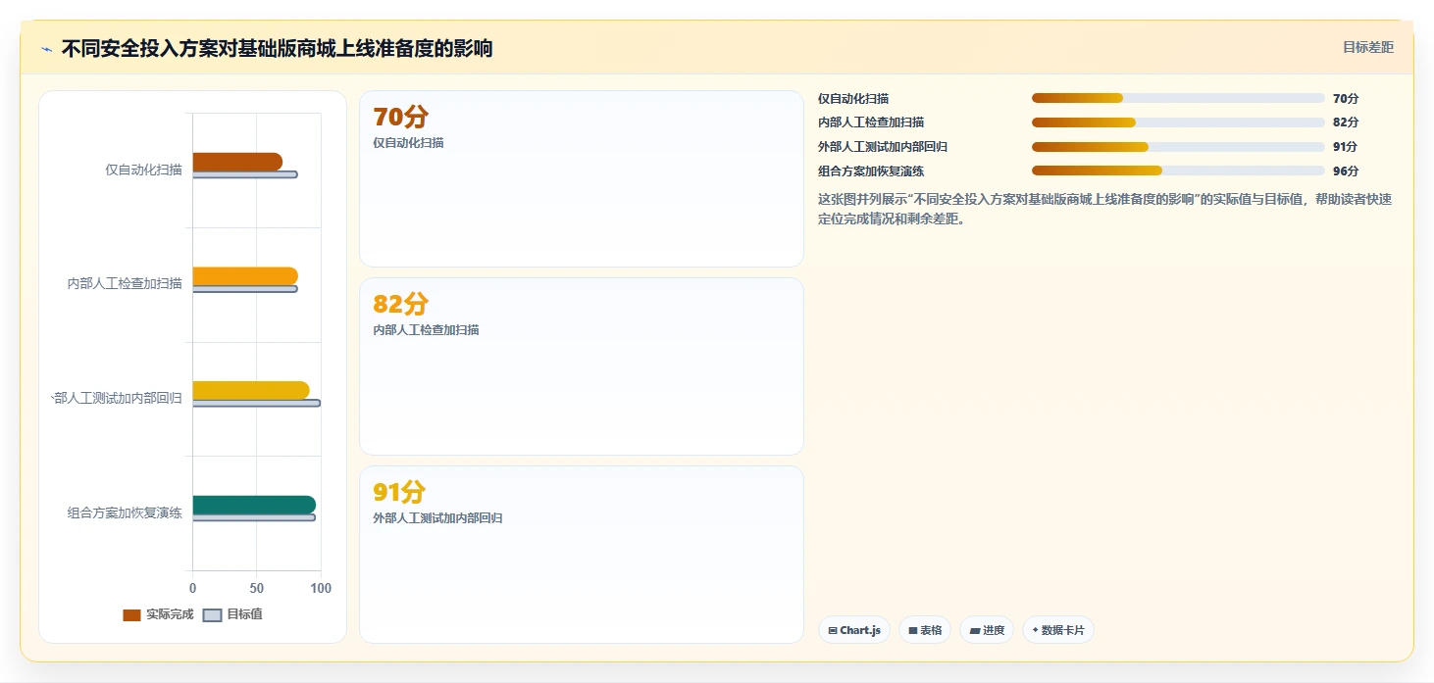
Task: Click 外部人工测试加内部回归 caption under the 91分 card heading
Action: [437, 517]
